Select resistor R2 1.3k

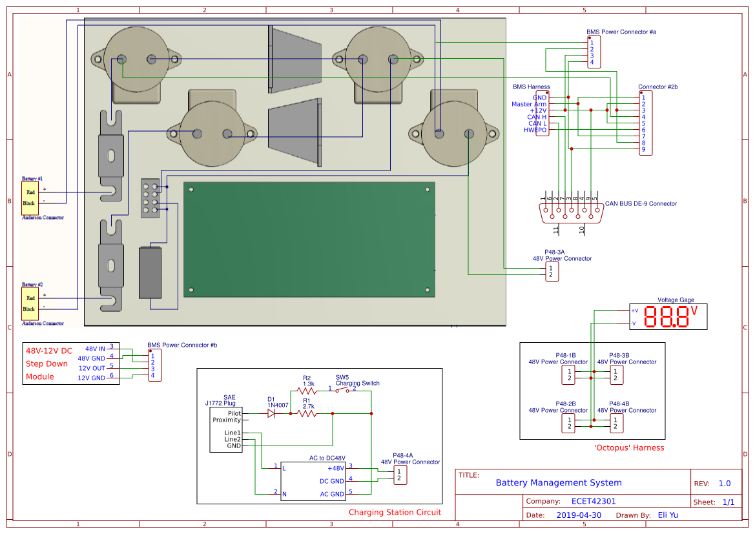[x=306, y=391]
